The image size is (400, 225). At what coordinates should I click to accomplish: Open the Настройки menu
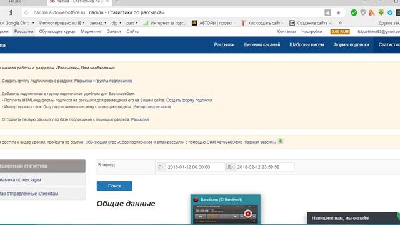(x=312, y=32)
